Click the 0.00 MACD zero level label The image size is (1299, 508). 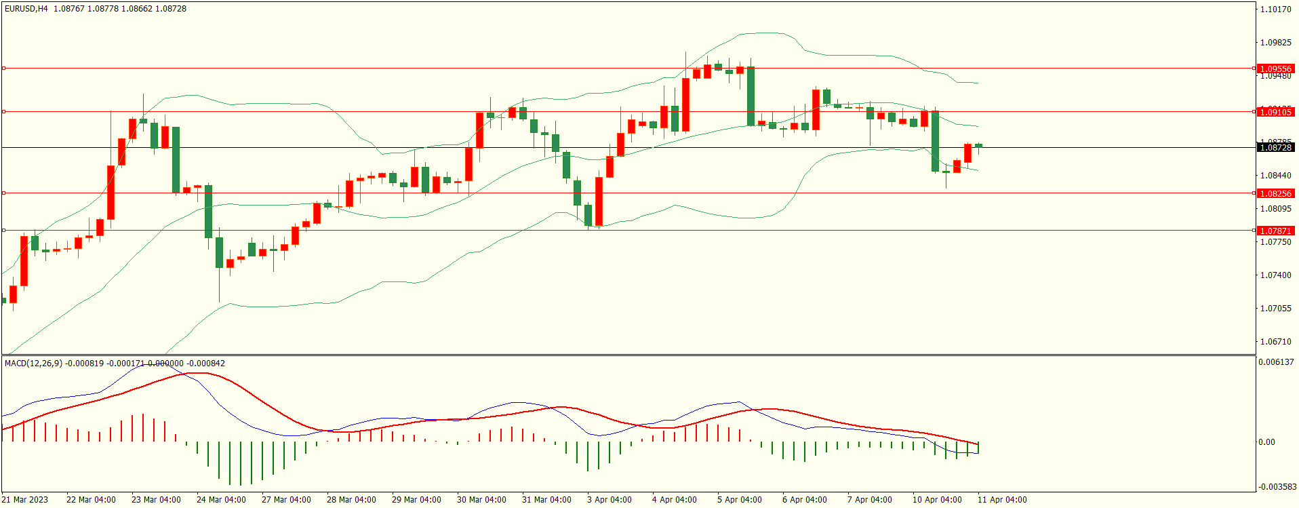(x=1266, y=442)
